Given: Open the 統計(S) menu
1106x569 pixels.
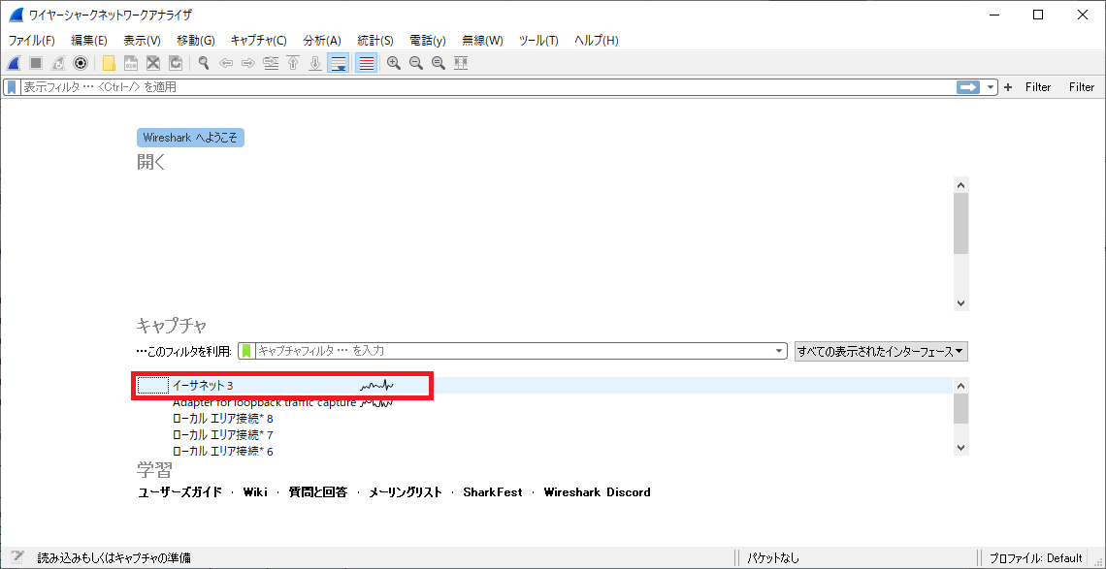Looking at the screenshot, I should coord(375,40).
